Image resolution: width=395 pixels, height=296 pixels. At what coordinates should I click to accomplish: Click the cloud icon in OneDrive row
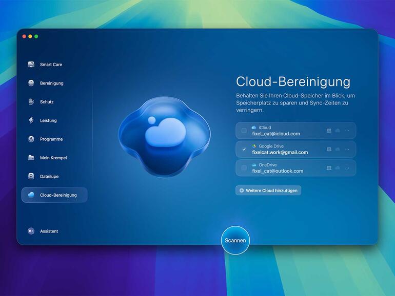(338, 168)
